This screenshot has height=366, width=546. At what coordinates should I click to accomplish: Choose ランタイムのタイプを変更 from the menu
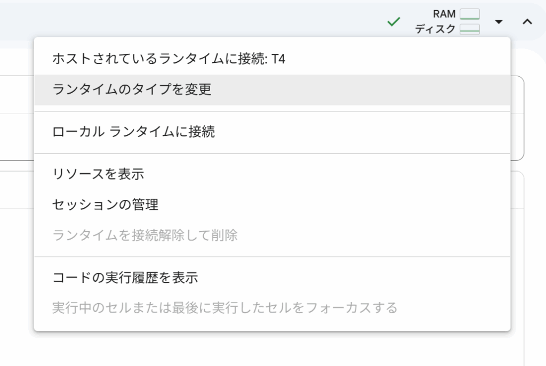pyautogui.click(x=132, y=90)
